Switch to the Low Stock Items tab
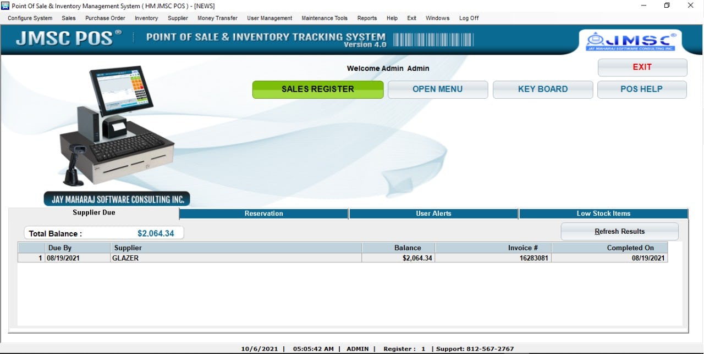The height and width of the screenshot is (354, 704). pyautogui.click(x=603, y=213)
